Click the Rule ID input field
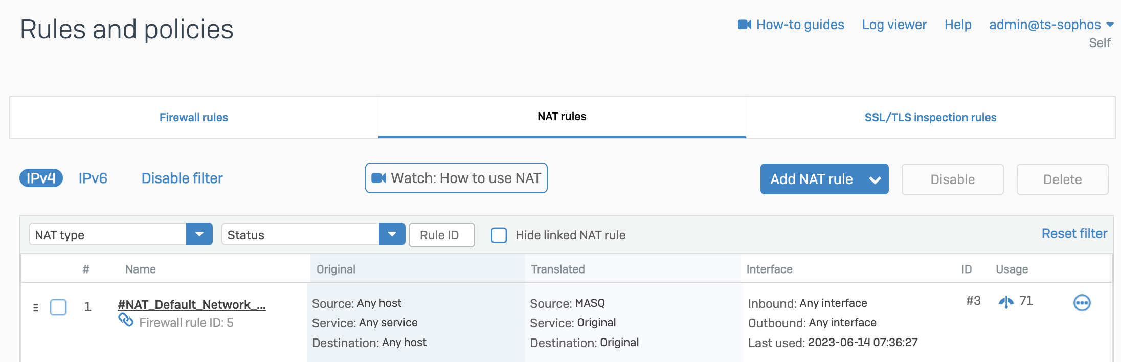Viewport: 1121px width, 362px height. (441, 235)
